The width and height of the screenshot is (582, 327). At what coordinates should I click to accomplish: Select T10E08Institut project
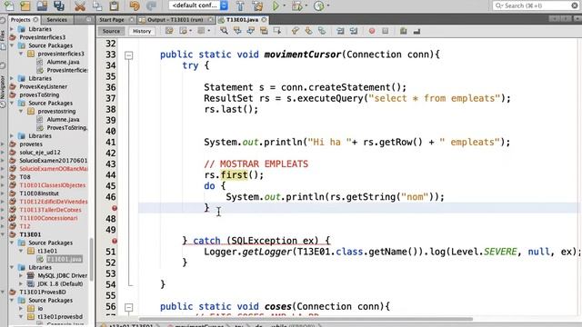click(39, 193)
